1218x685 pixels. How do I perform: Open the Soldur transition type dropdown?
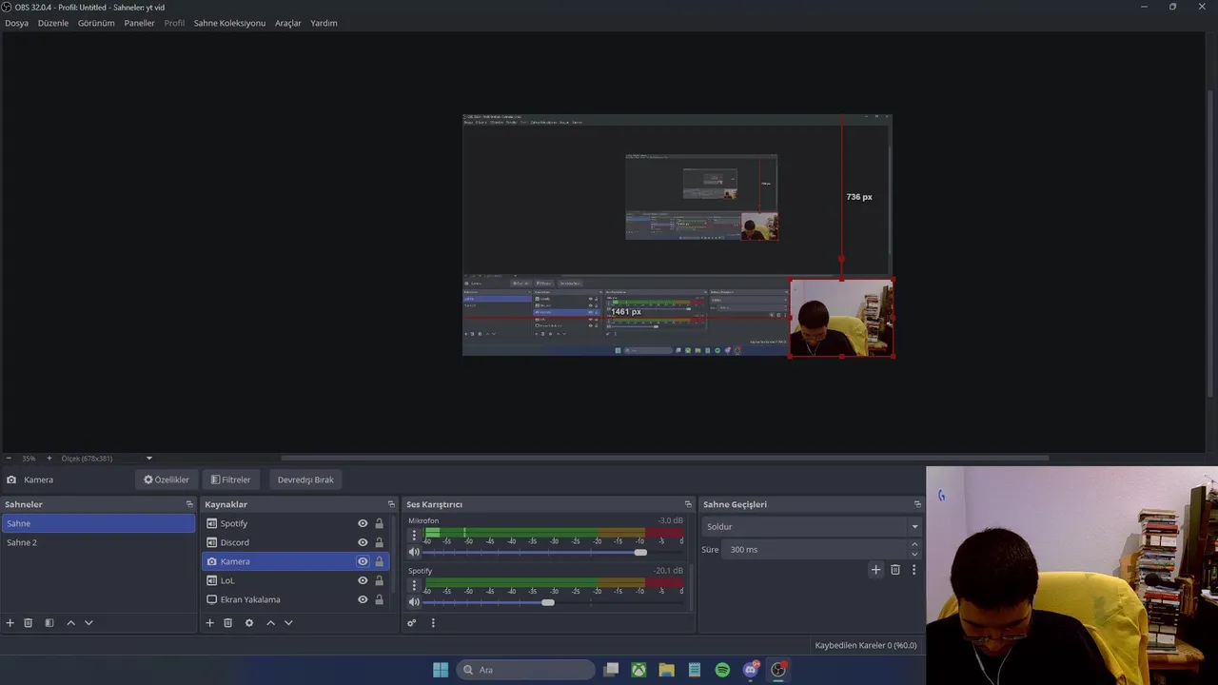(812, 526)
